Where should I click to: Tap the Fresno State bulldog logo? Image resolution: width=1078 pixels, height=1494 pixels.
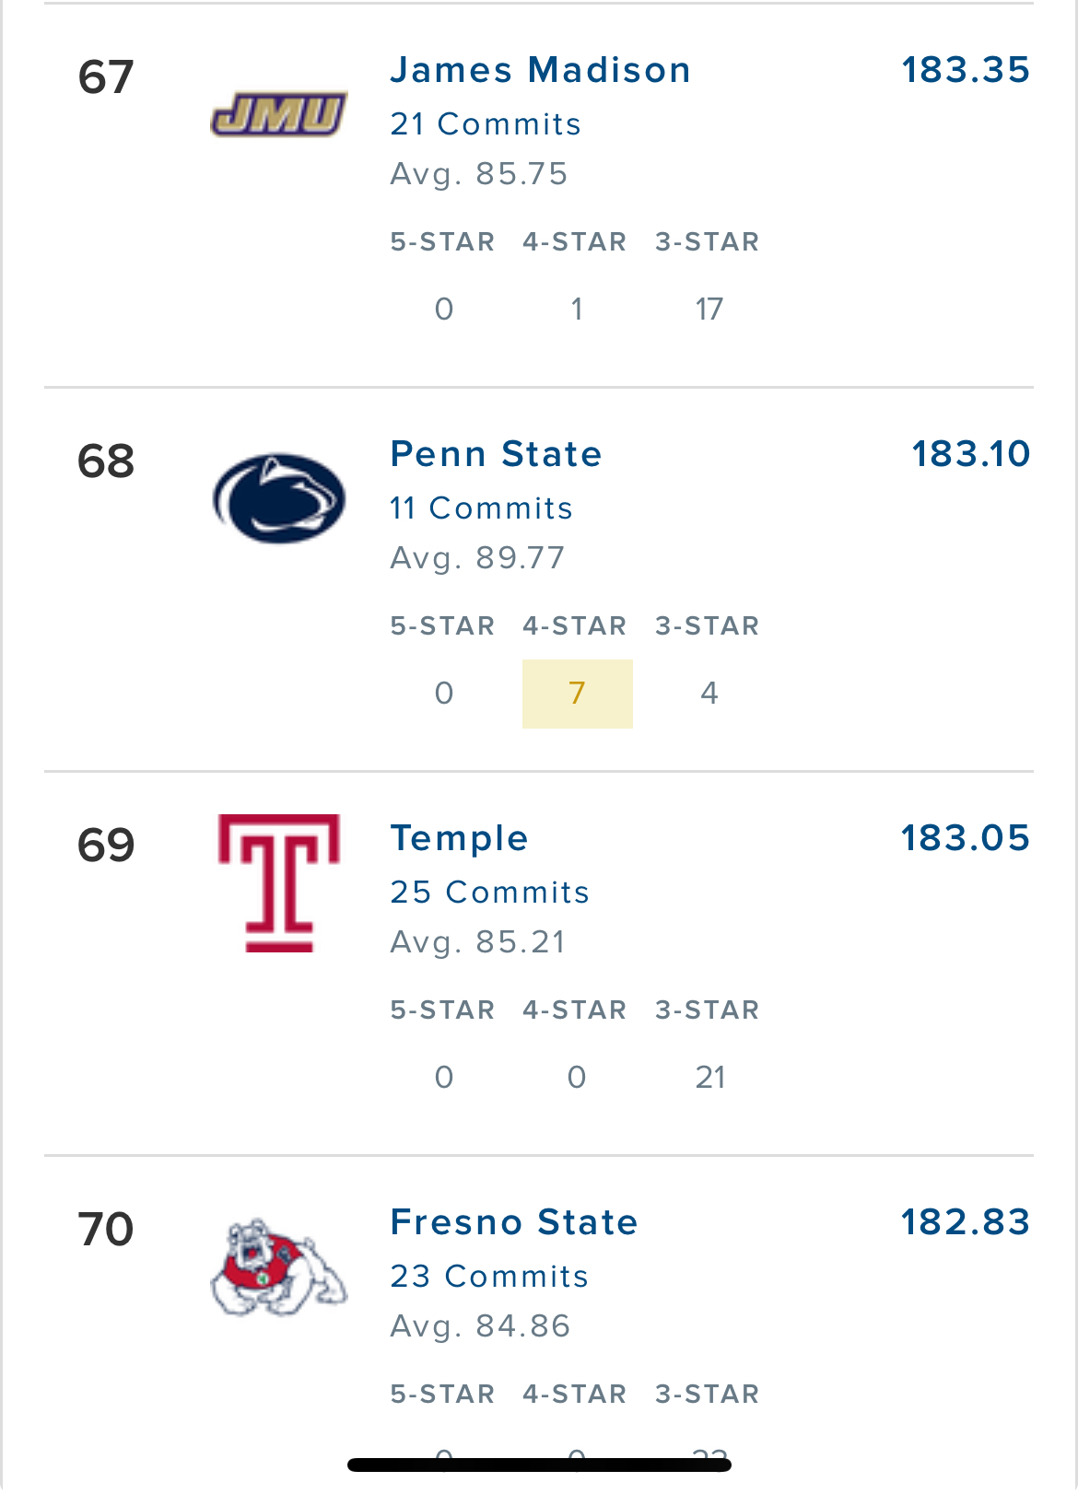pyautogui.click(x=279, y=1267)
